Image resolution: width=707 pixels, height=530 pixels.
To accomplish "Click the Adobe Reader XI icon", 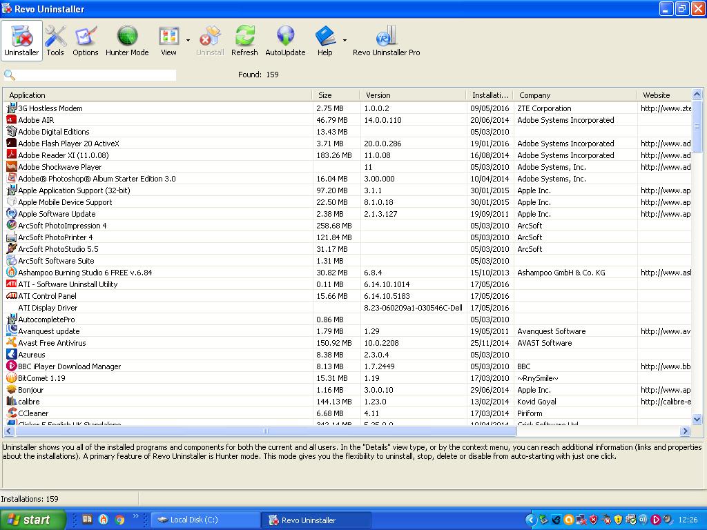I will pos(11,155).
